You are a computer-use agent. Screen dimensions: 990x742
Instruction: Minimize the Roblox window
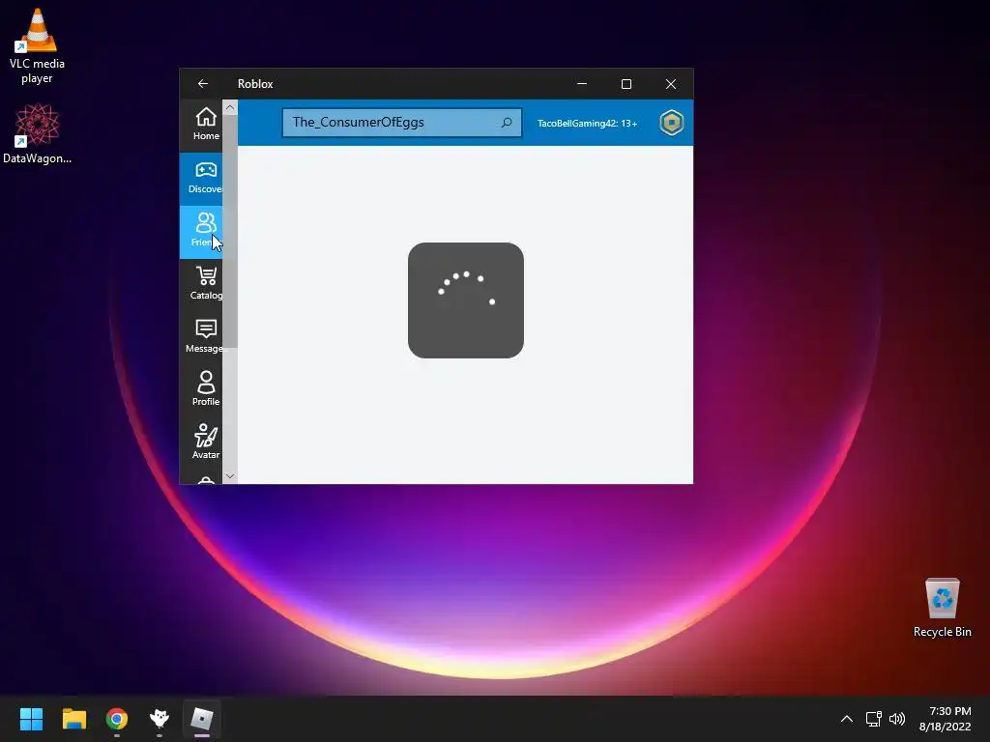coord(582,84)
